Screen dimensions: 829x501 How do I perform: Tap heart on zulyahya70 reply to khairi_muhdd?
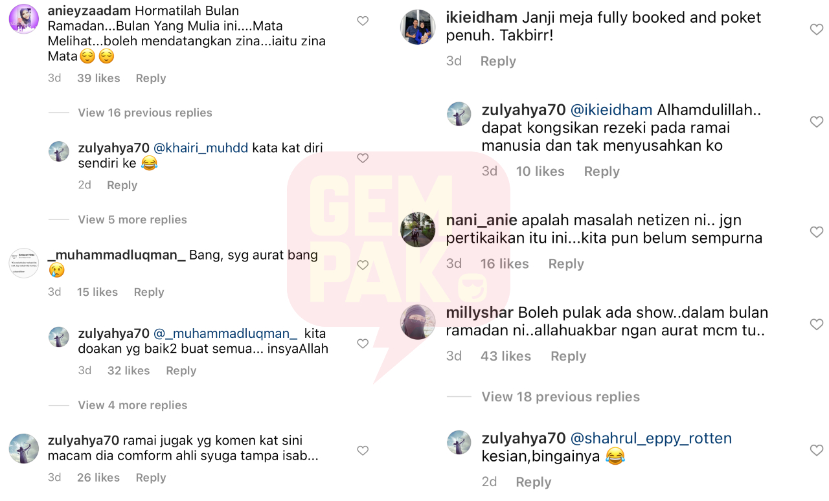click(x=363, y=158)
